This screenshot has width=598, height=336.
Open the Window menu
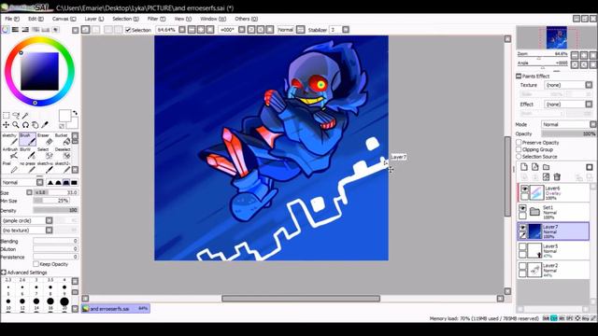[x=213, y=19]
